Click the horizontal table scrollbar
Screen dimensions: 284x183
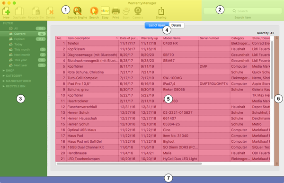click(x=129, y=164)
